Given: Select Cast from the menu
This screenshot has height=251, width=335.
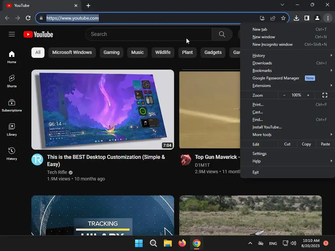Looking at the screenshot, I should 288,112.
